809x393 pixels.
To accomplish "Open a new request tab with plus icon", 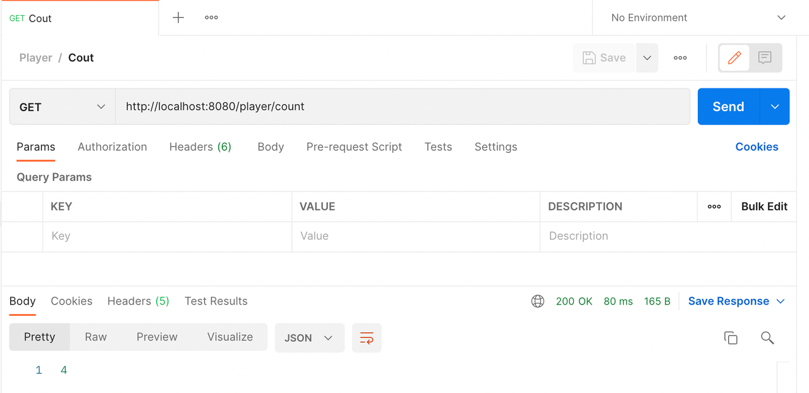I will pyautogui.click(x=178, y=17).
